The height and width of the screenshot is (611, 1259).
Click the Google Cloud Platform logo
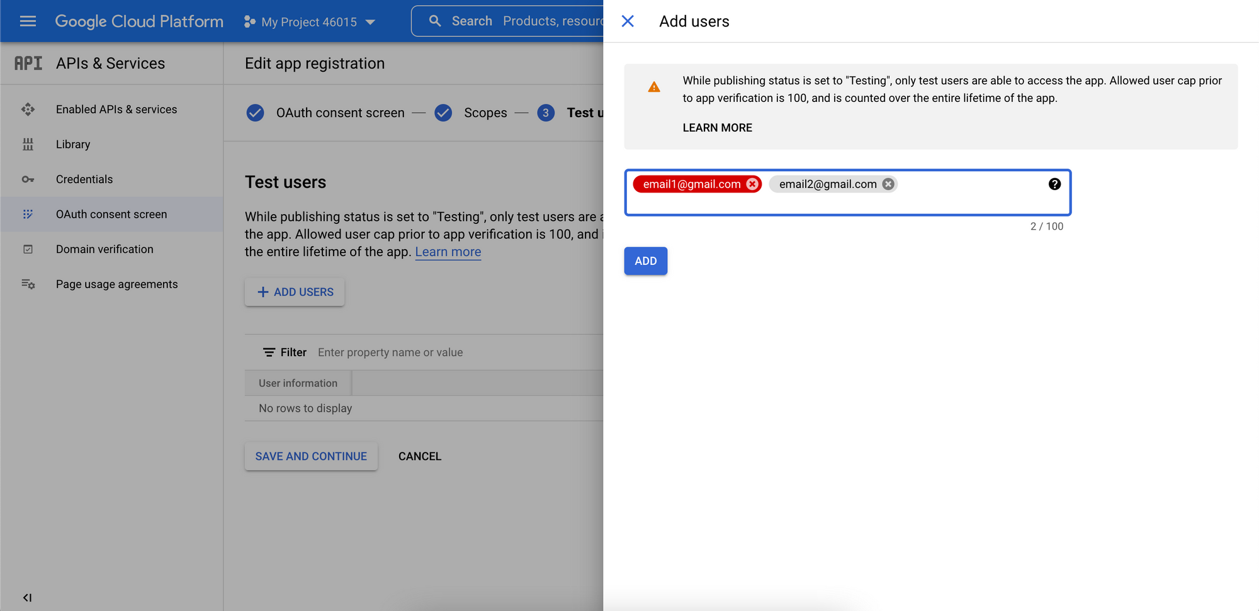coord(139,21)
